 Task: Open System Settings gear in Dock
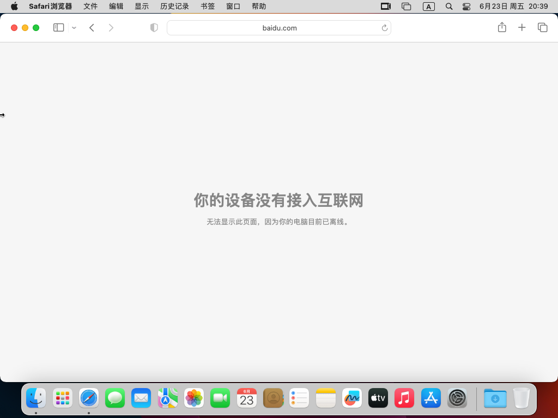pyautogui.click(x=457, y=398)
